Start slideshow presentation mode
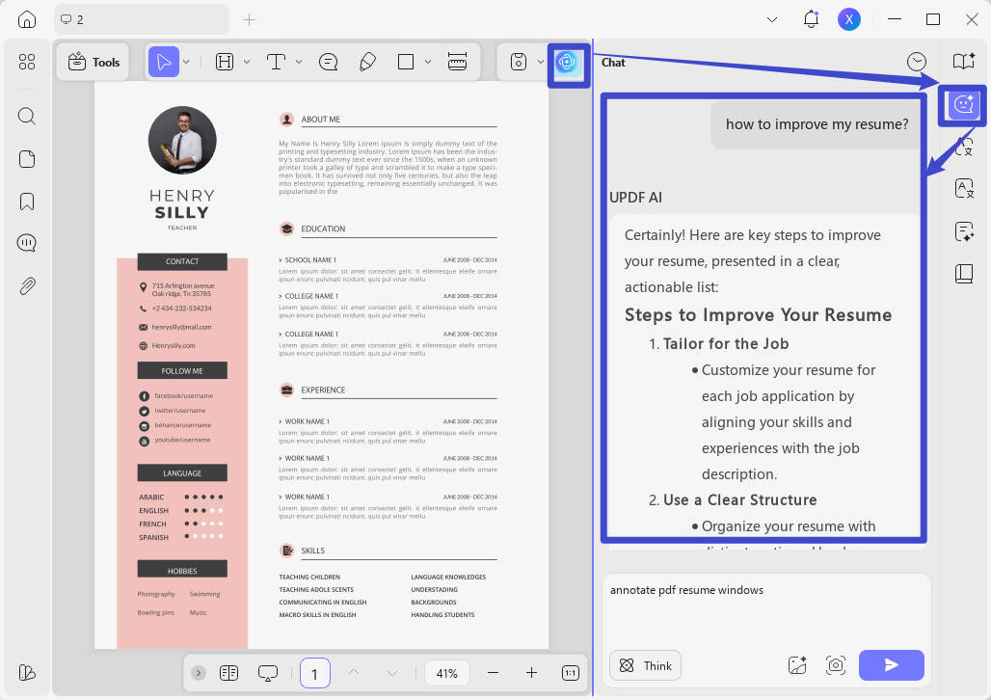Viewport: 991px width, 700px height. click(x=268, y=673)
